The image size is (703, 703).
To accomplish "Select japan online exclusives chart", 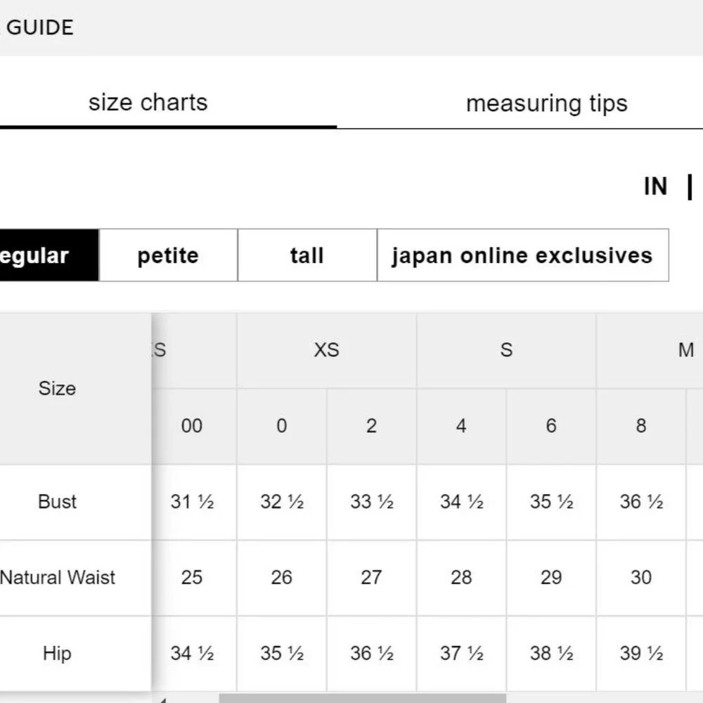I will (523, 255).
